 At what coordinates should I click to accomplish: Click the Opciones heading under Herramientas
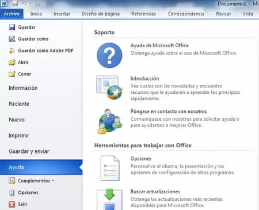(141, 159)
